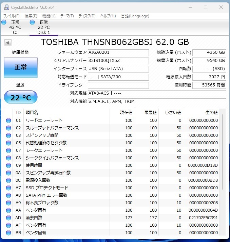
Task: Click raw value 021702F5C991
Action: coord(203,217)
